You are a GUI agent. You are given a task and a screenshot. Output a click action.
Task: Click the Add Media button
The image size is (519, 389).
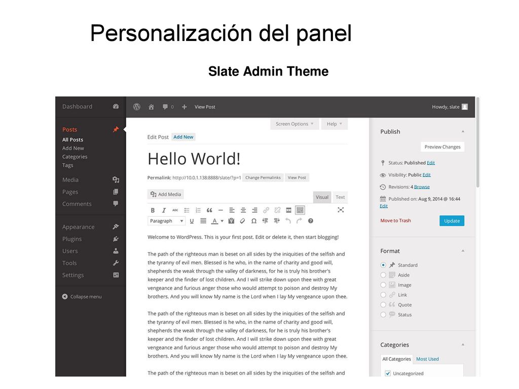[x=166, y=194]
